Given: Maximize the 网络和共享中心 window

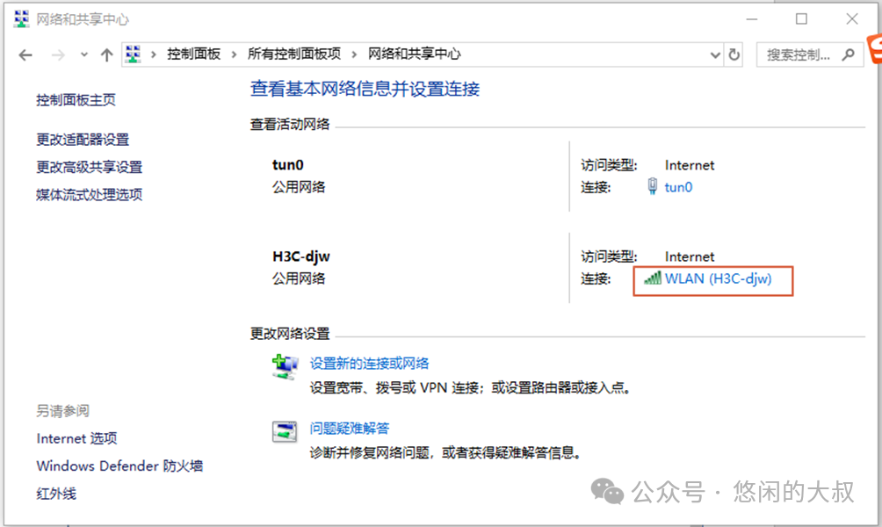Looking at the screenshot, I should pos(801,19).
